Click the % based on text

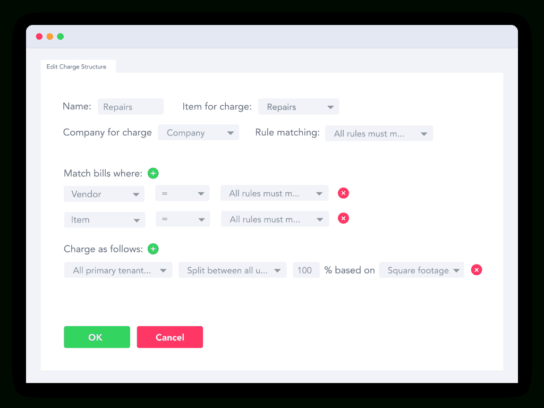pos(350,270)
